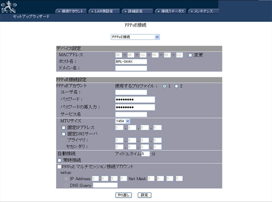
Task: Click the ユーザ名 input field
Action: (x=131, y=92)
